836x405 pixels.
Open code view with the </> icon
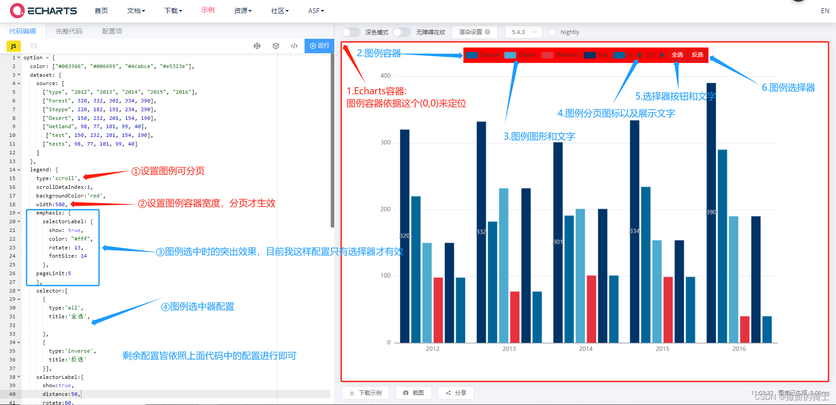click(x=294, y=46)
